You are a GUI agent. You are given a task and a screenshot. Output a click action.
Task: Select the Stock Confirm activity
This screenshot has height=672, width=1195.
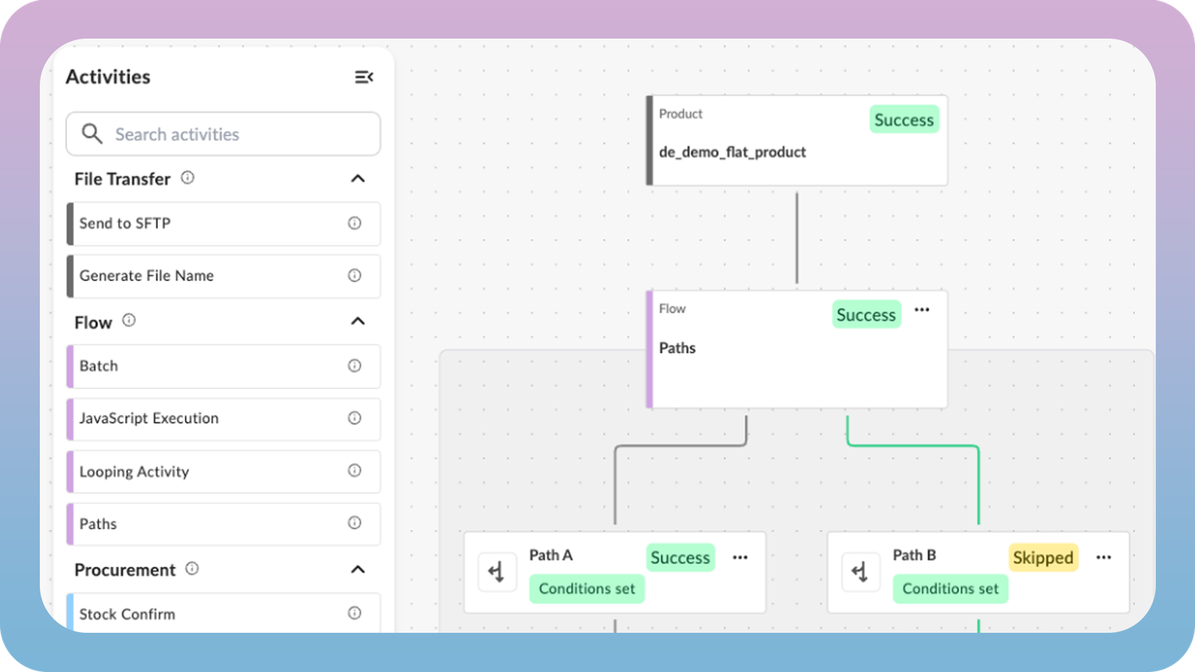(223, 613)
